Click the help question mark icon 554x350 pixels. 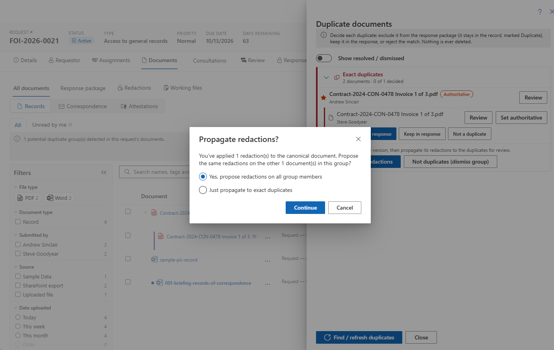tap(540, 12)
